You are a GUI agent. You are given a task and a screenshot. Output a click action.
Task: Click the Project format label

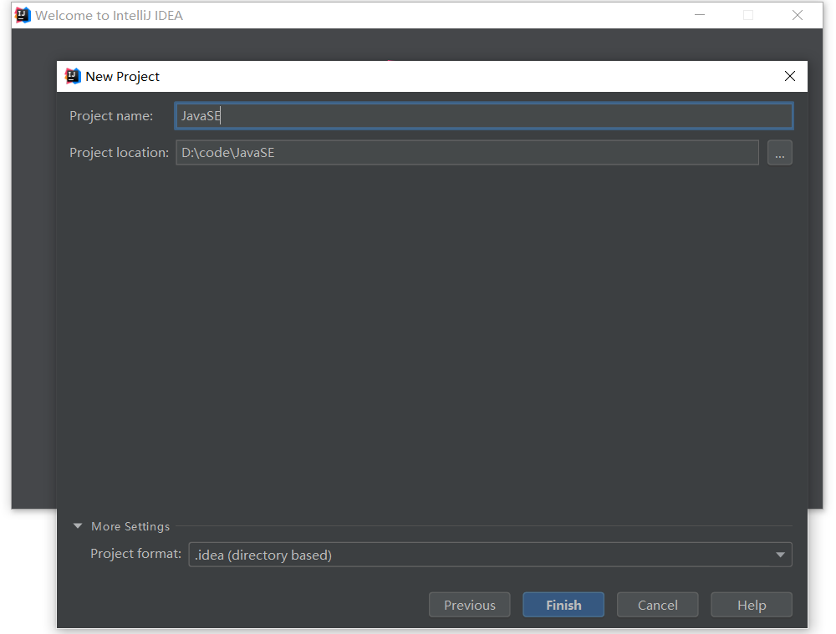(136, 554)
